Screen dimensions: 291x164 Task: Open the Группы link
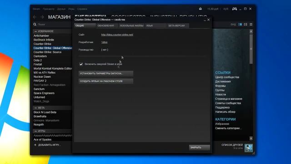point(220,90)
